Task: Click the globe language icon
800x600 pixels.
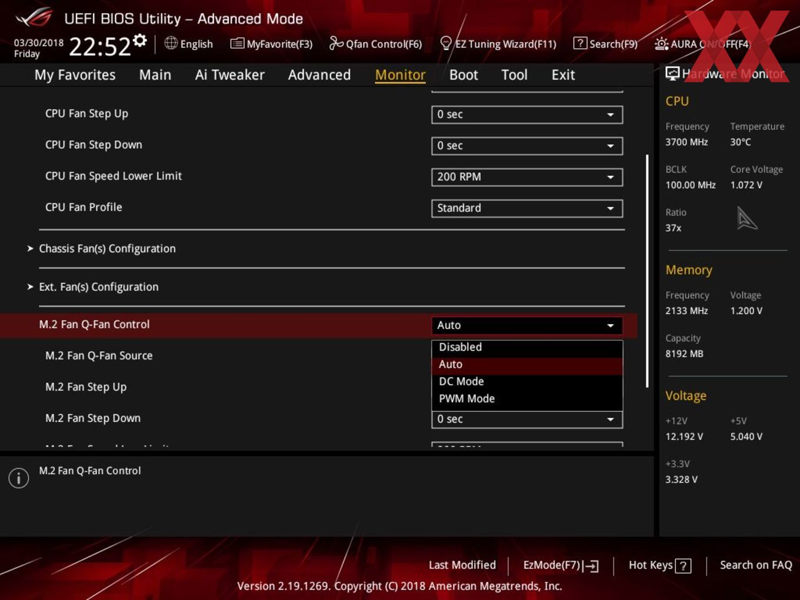Action: pyautogui.click(x=171, y=43)
